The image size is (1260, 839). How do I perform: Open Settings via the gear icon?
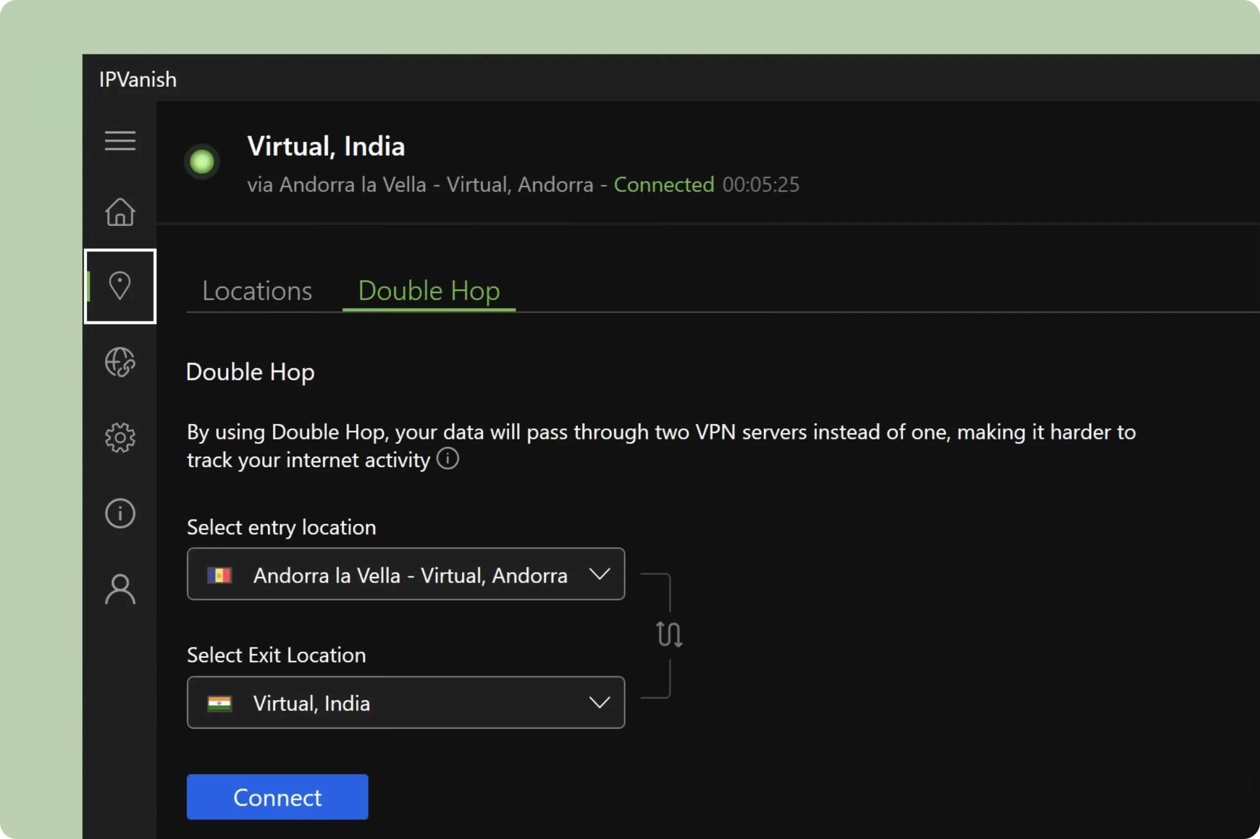click(120, 438)
